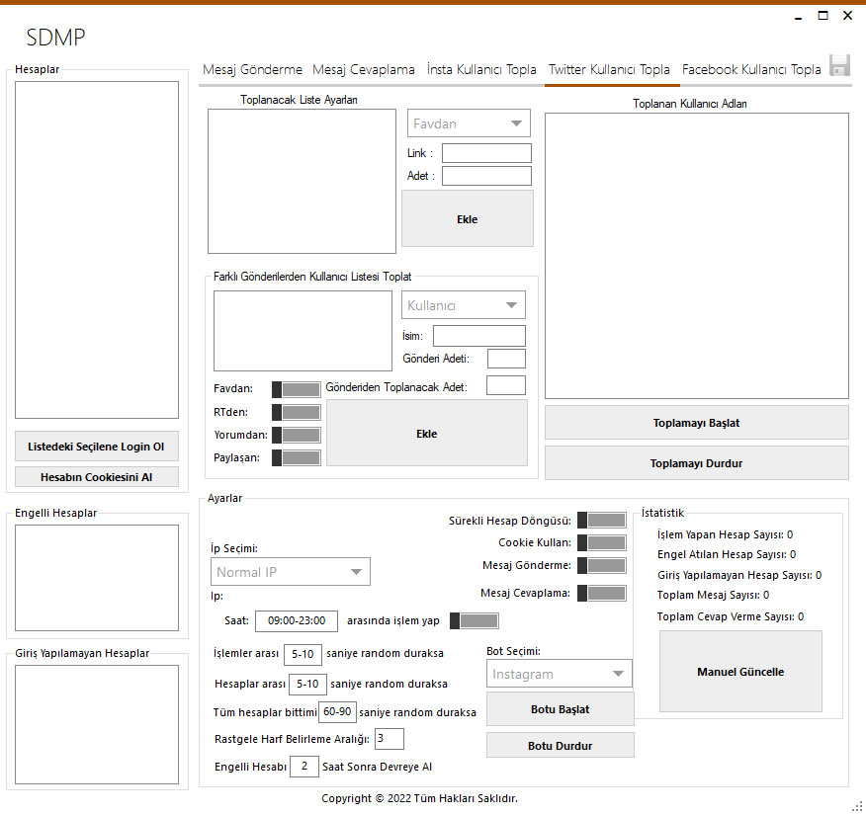Click Gönderiden Toplanacak Adet input field
The width and height of the screenshot is (866, 815).
[506, 385]
